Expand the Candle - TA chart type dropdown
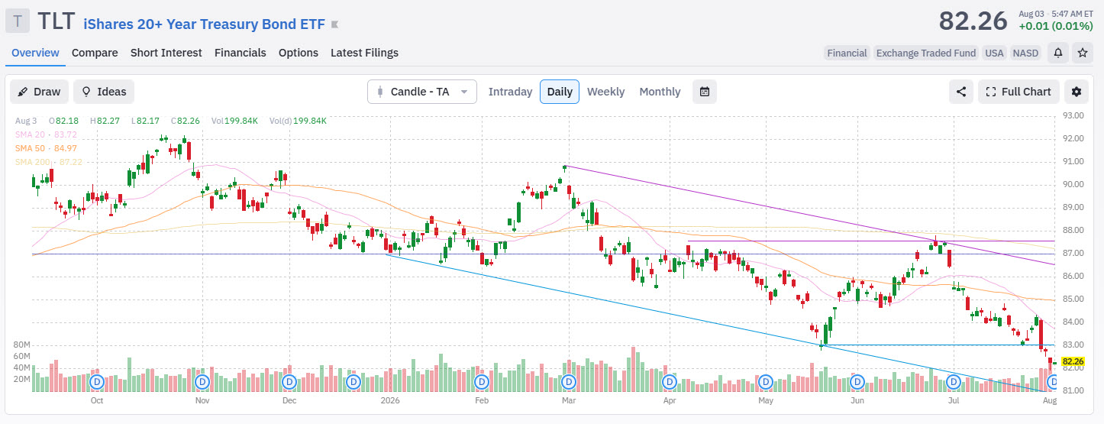This screenshot has height=424, width=1104. tap(422, 92)
